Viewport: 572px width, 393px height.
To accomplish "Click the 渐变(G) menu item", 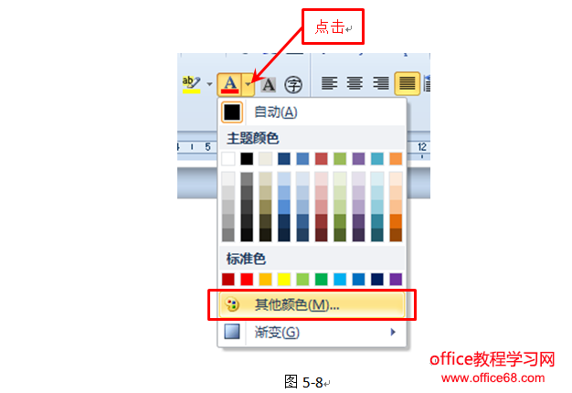I will (312, 332).
